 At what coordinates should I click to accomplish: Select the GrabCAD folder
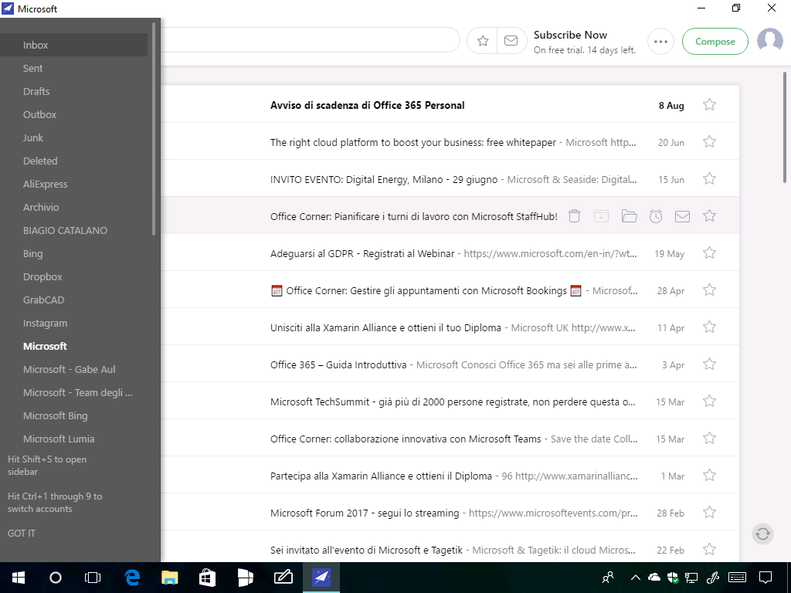click(73, 300)
